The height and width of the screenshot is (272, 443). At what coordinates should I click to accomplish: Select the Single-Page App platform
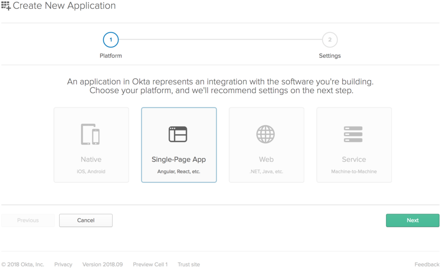point(179,145)
